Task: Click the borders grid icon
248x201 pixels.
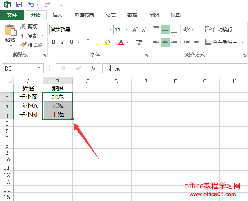Action: [89, 42]
